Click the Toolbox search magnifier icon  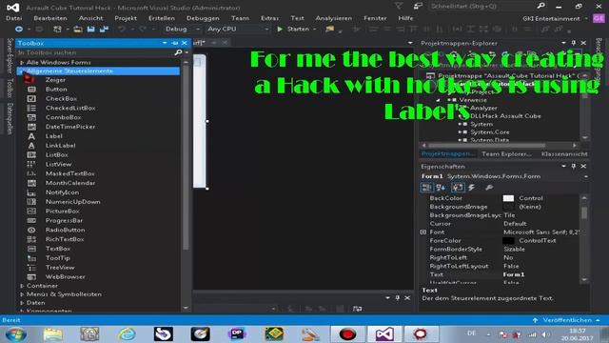(x=178, y=52)
